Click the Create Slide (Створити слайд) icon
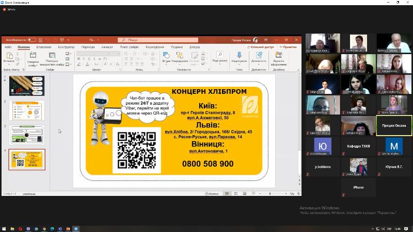This screenshot has height=232, width=413. point(33,55)
